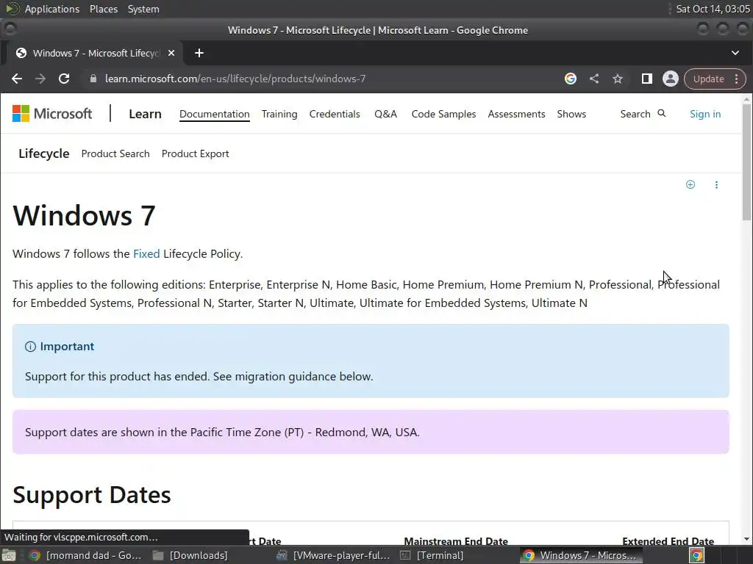Open the Product Export link
The image size is (753, 564).
[195, 154]
